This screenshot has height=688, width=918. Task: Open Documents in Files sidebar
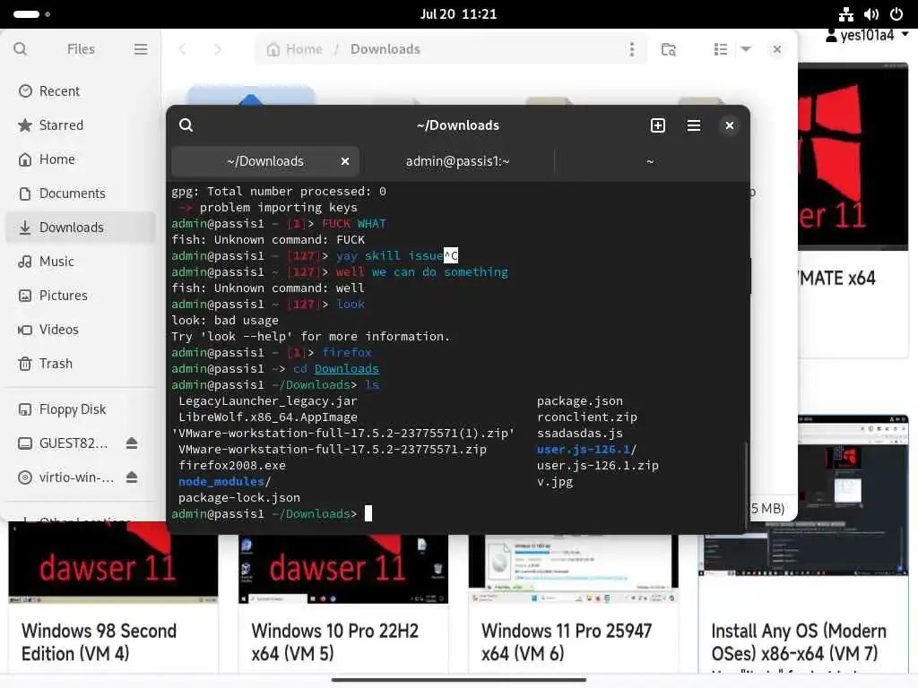(81, 193)
